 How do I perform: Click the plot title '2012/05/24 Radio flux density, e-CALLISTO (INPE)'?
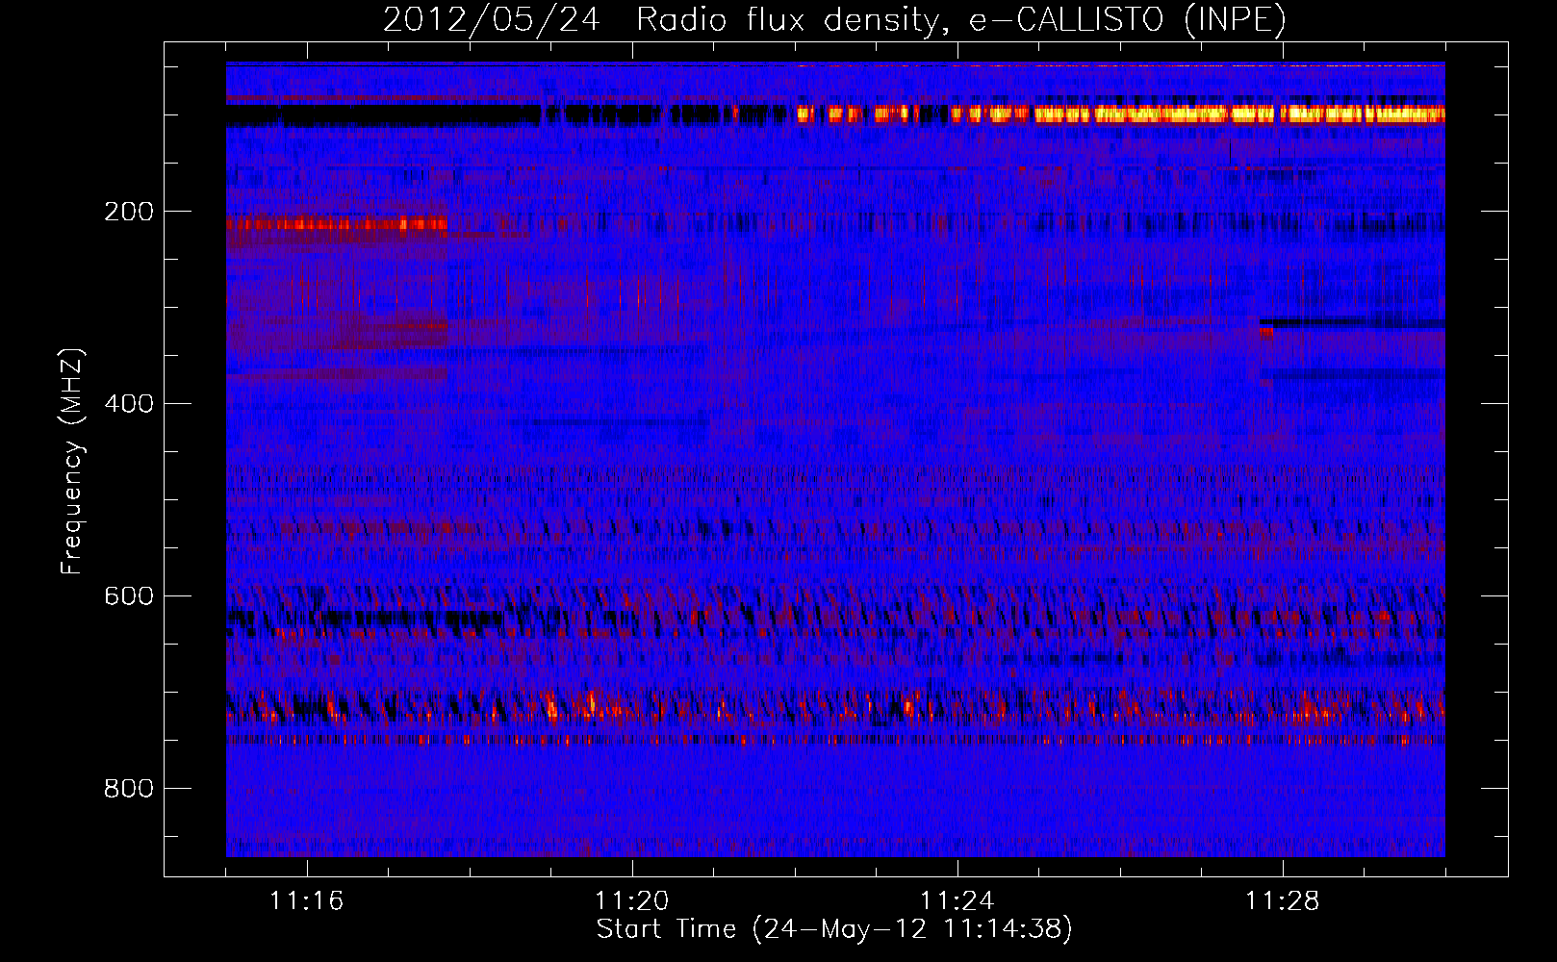(x=834, y=19)
